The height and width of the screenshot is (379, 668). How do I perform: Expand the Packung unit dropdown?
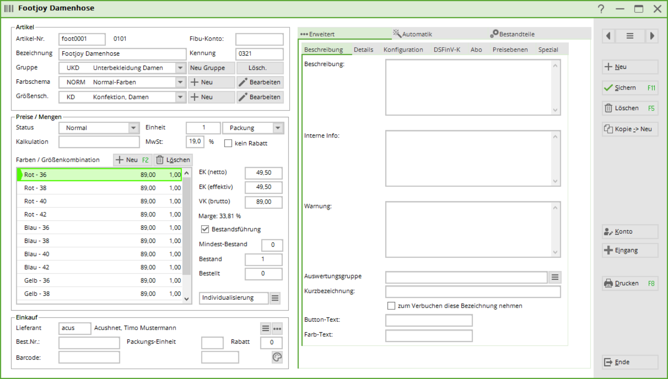point(278,128)
